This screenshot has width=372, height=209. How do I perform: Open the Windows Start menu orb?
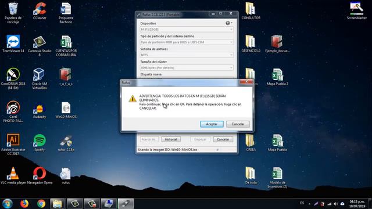pos(8,204)
